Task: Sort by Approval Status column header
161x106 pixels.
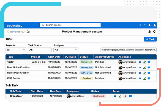Action: coord(105,57)
